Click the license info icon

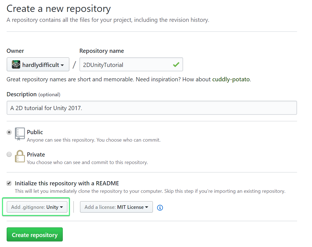160,208
